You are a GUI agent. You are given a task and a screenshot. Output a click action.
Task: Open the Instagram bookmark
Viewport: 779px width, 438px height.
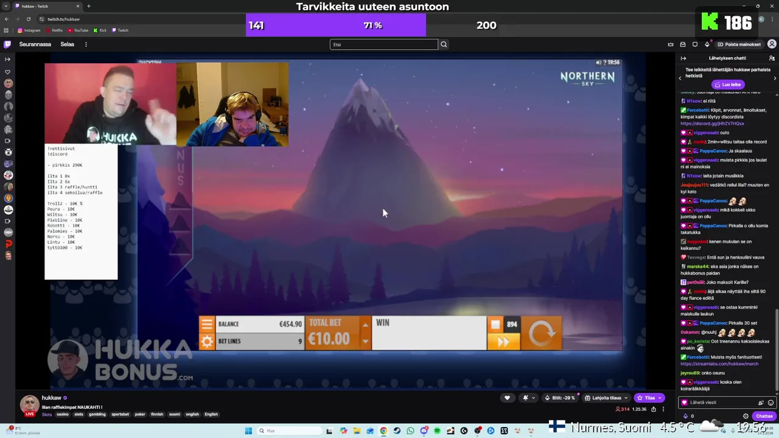pyautogui.click(x=29, y=30)
